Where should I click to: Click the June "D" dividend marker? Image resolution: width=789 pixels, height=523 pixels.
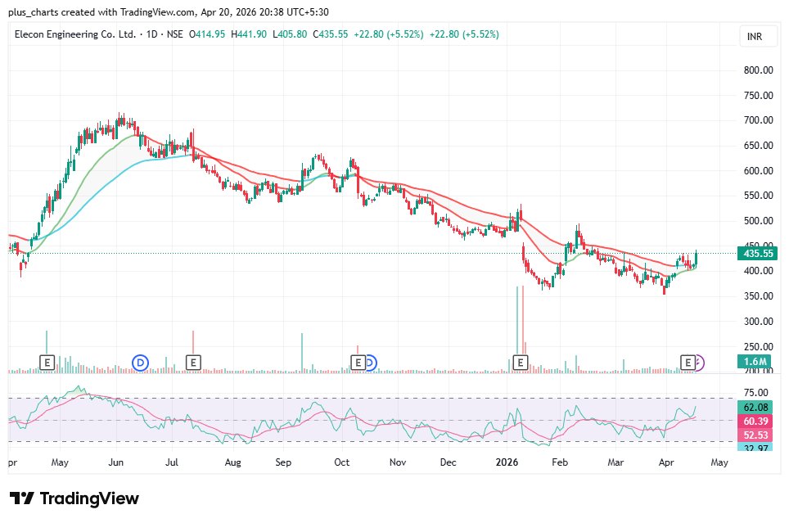coord(141,361)
